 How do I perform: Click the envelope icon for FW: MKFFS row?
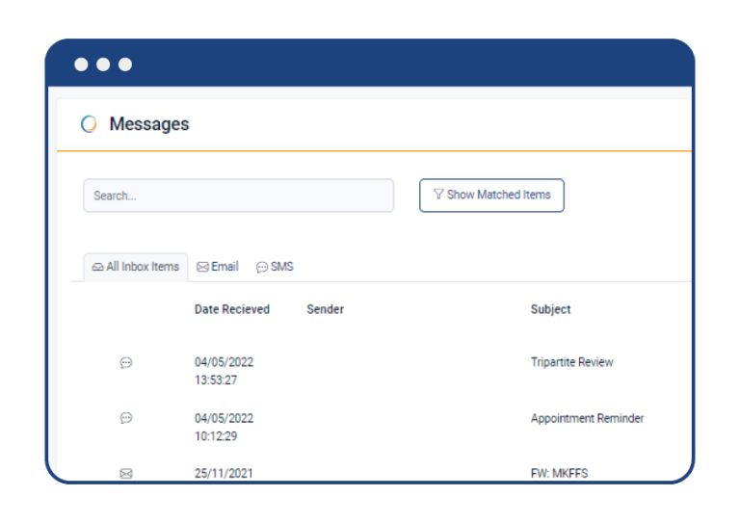pos(126,474)
